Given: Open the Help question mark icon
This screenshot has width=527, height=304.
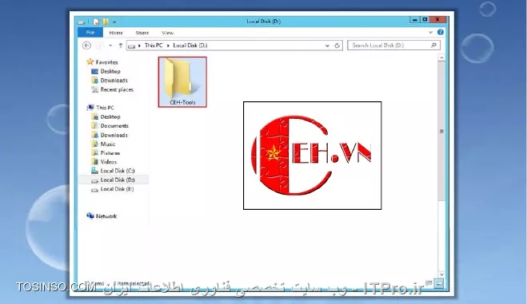Looking at the screenshot, I should tap(441, 32).
